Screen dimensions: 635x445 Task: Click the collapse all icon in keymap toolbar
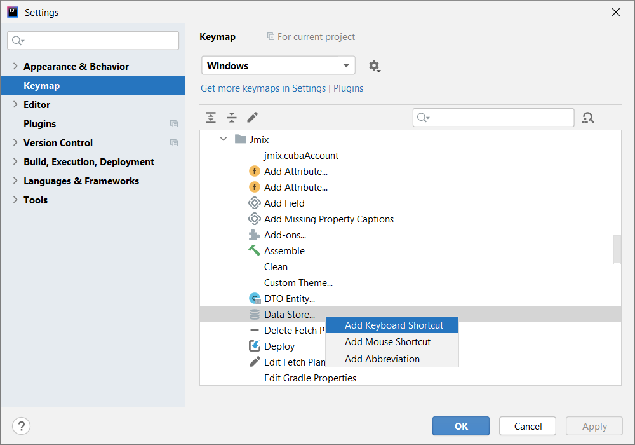(x=232, y=118)
